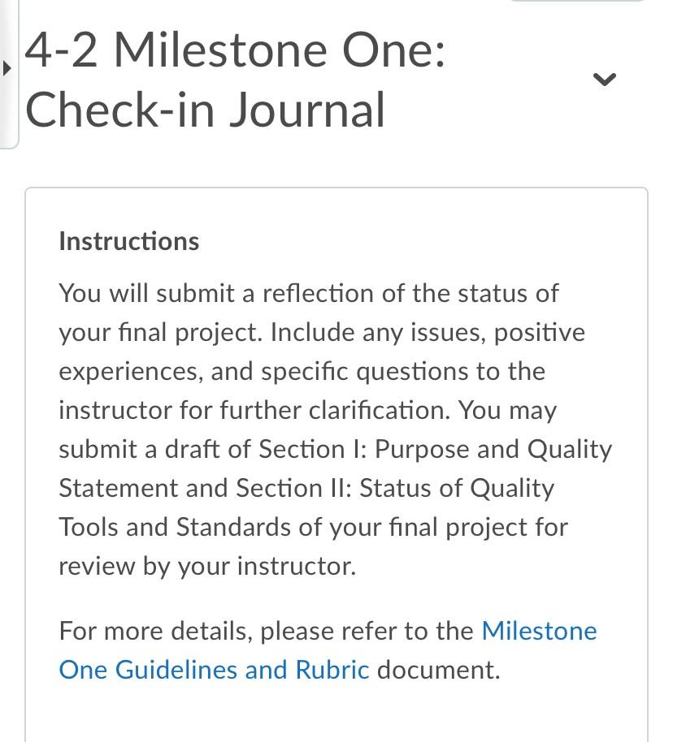Image resolution: width=673 pixels, height=742 pixels.
Task: Click the 'review by your instructor.' line
Action: pos(207,566)
